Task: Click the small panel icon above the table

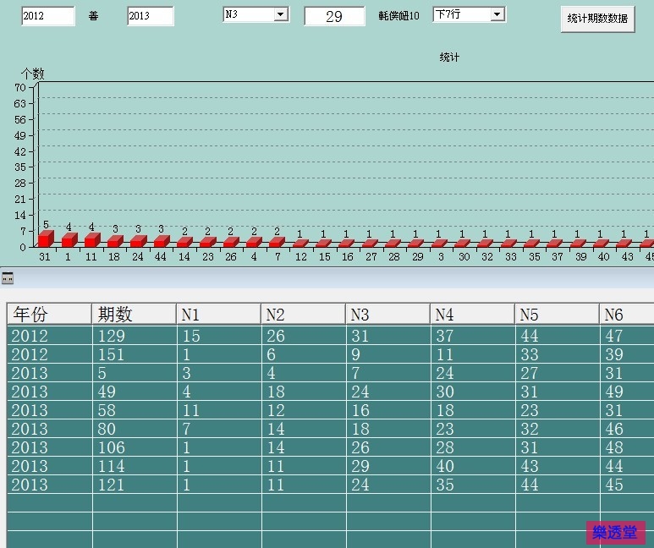Action: tap(8, 278)
